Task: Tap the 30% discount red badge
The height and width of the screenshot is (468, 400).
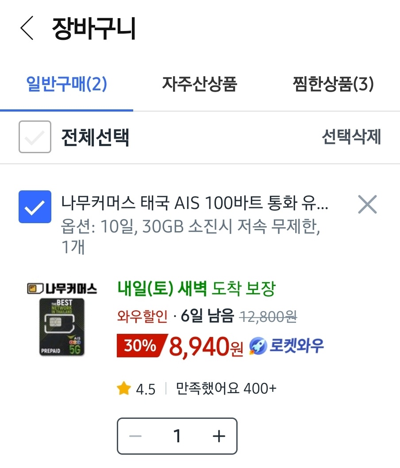Action: [x=142, y=346]
